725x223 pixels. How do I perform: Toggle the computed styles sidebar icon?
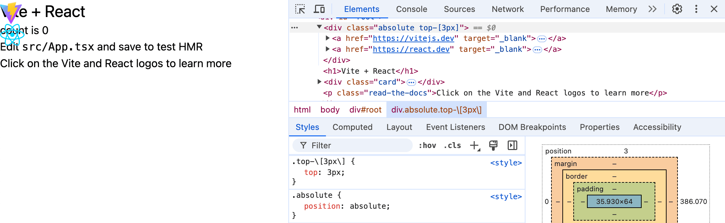point(512,146)
